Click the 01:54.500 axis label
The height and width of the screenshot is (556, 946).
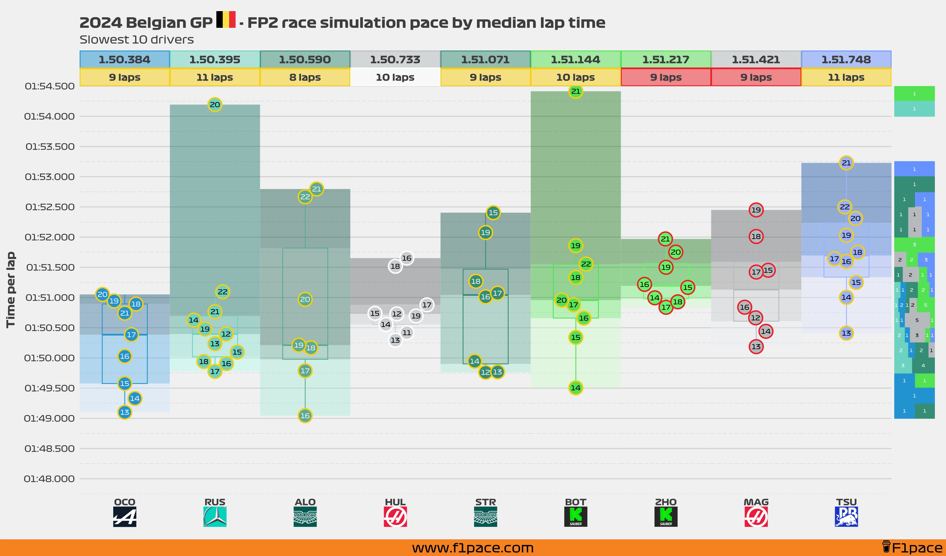pos(50,86)
